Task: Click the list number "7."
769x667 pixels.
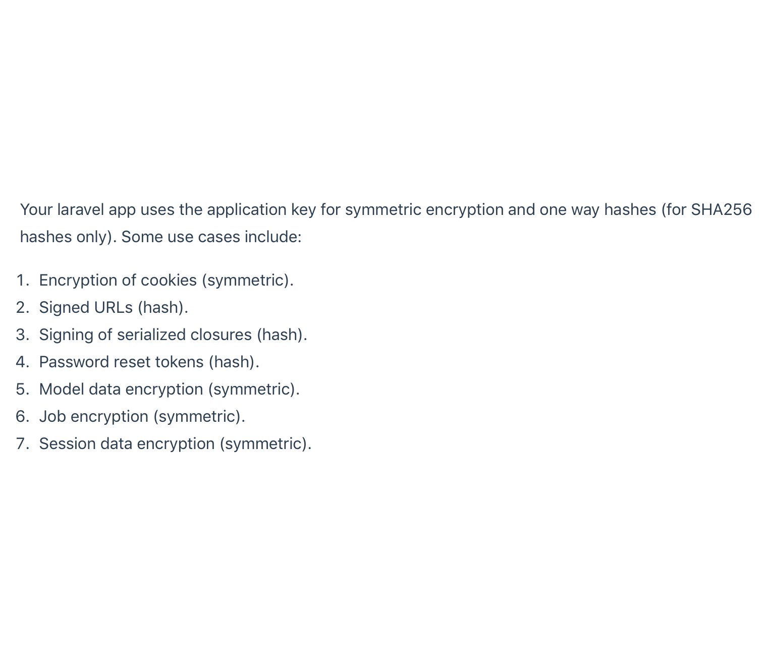Action: click(x=23, y=443)
